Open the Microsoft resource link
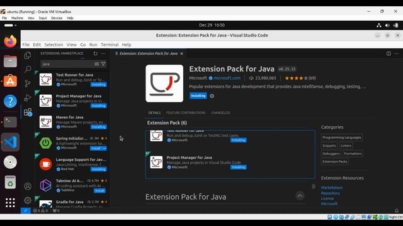 pos(329,204)
